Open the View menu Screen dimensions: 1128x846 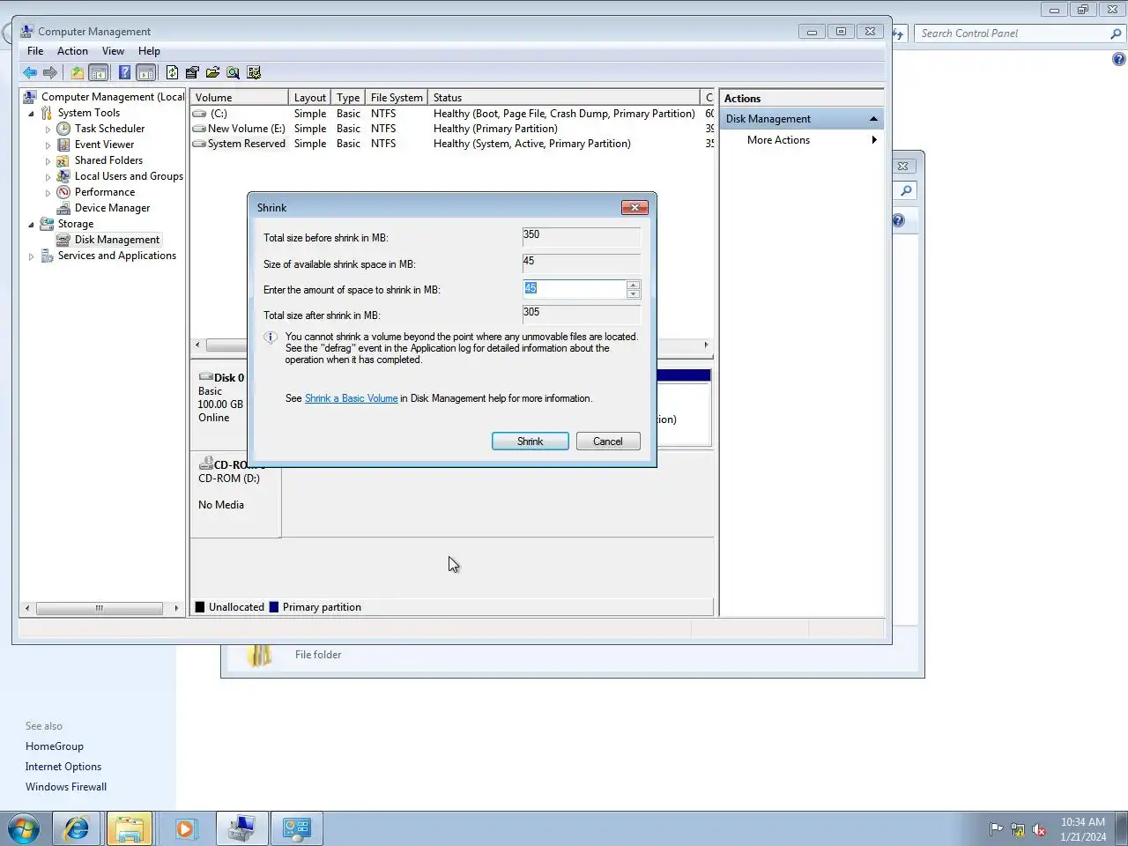[x=113, y=51]
